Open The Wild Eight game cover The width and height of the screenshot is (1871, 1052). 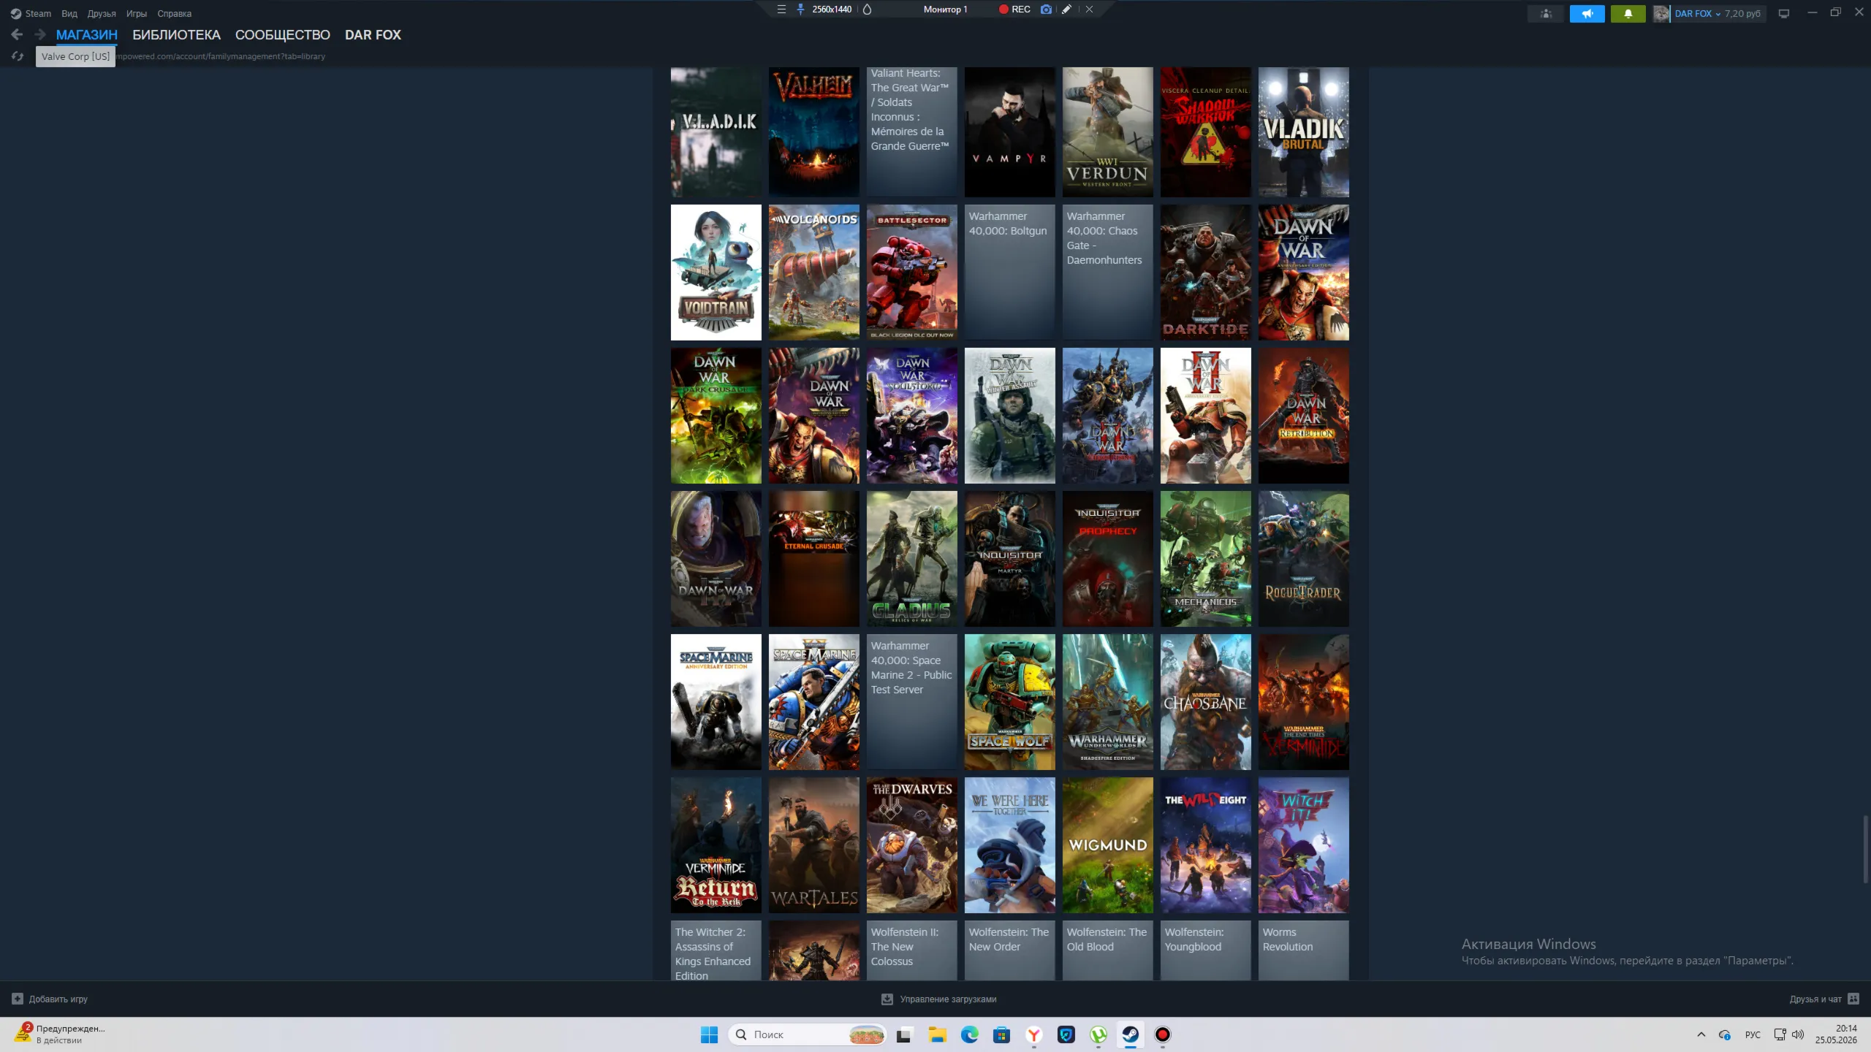(1206, 845)
